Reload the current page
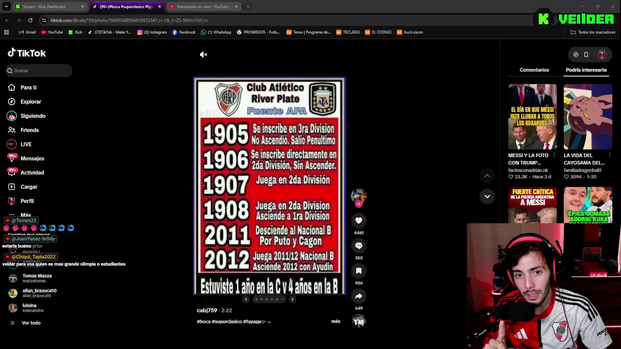Screen dimensions: 621x349 [x=30, y=20]
